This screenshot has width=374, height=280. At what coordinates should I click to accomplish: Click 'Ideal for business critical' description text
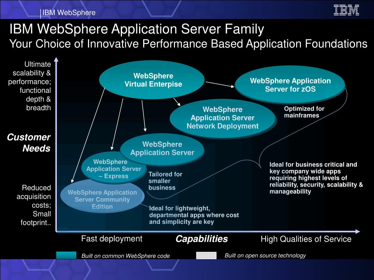316,178
